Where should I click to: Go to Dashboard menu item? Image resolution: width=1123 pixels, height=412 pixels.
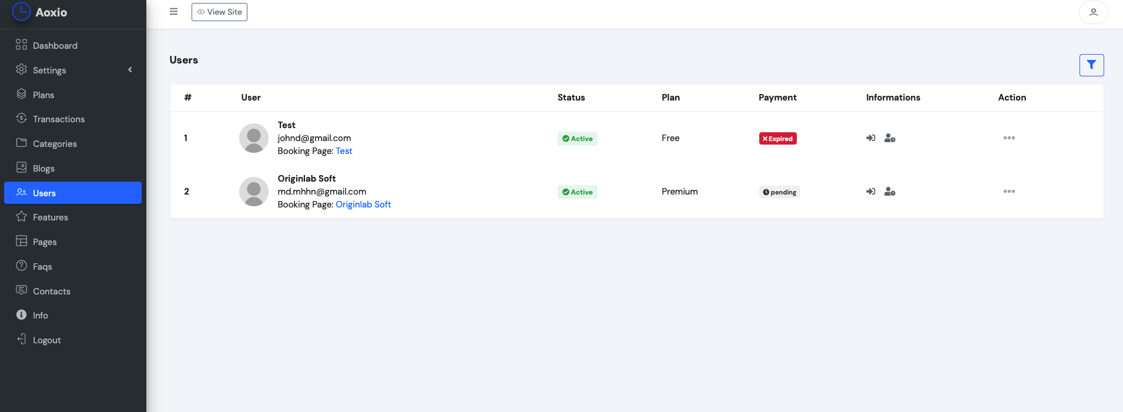(73, 45)
